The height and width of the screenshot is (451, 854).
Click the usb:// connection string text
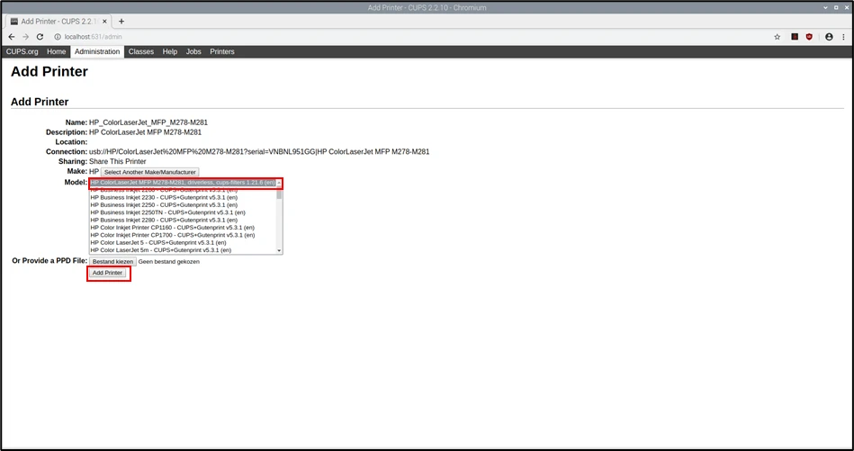[259, 152]
